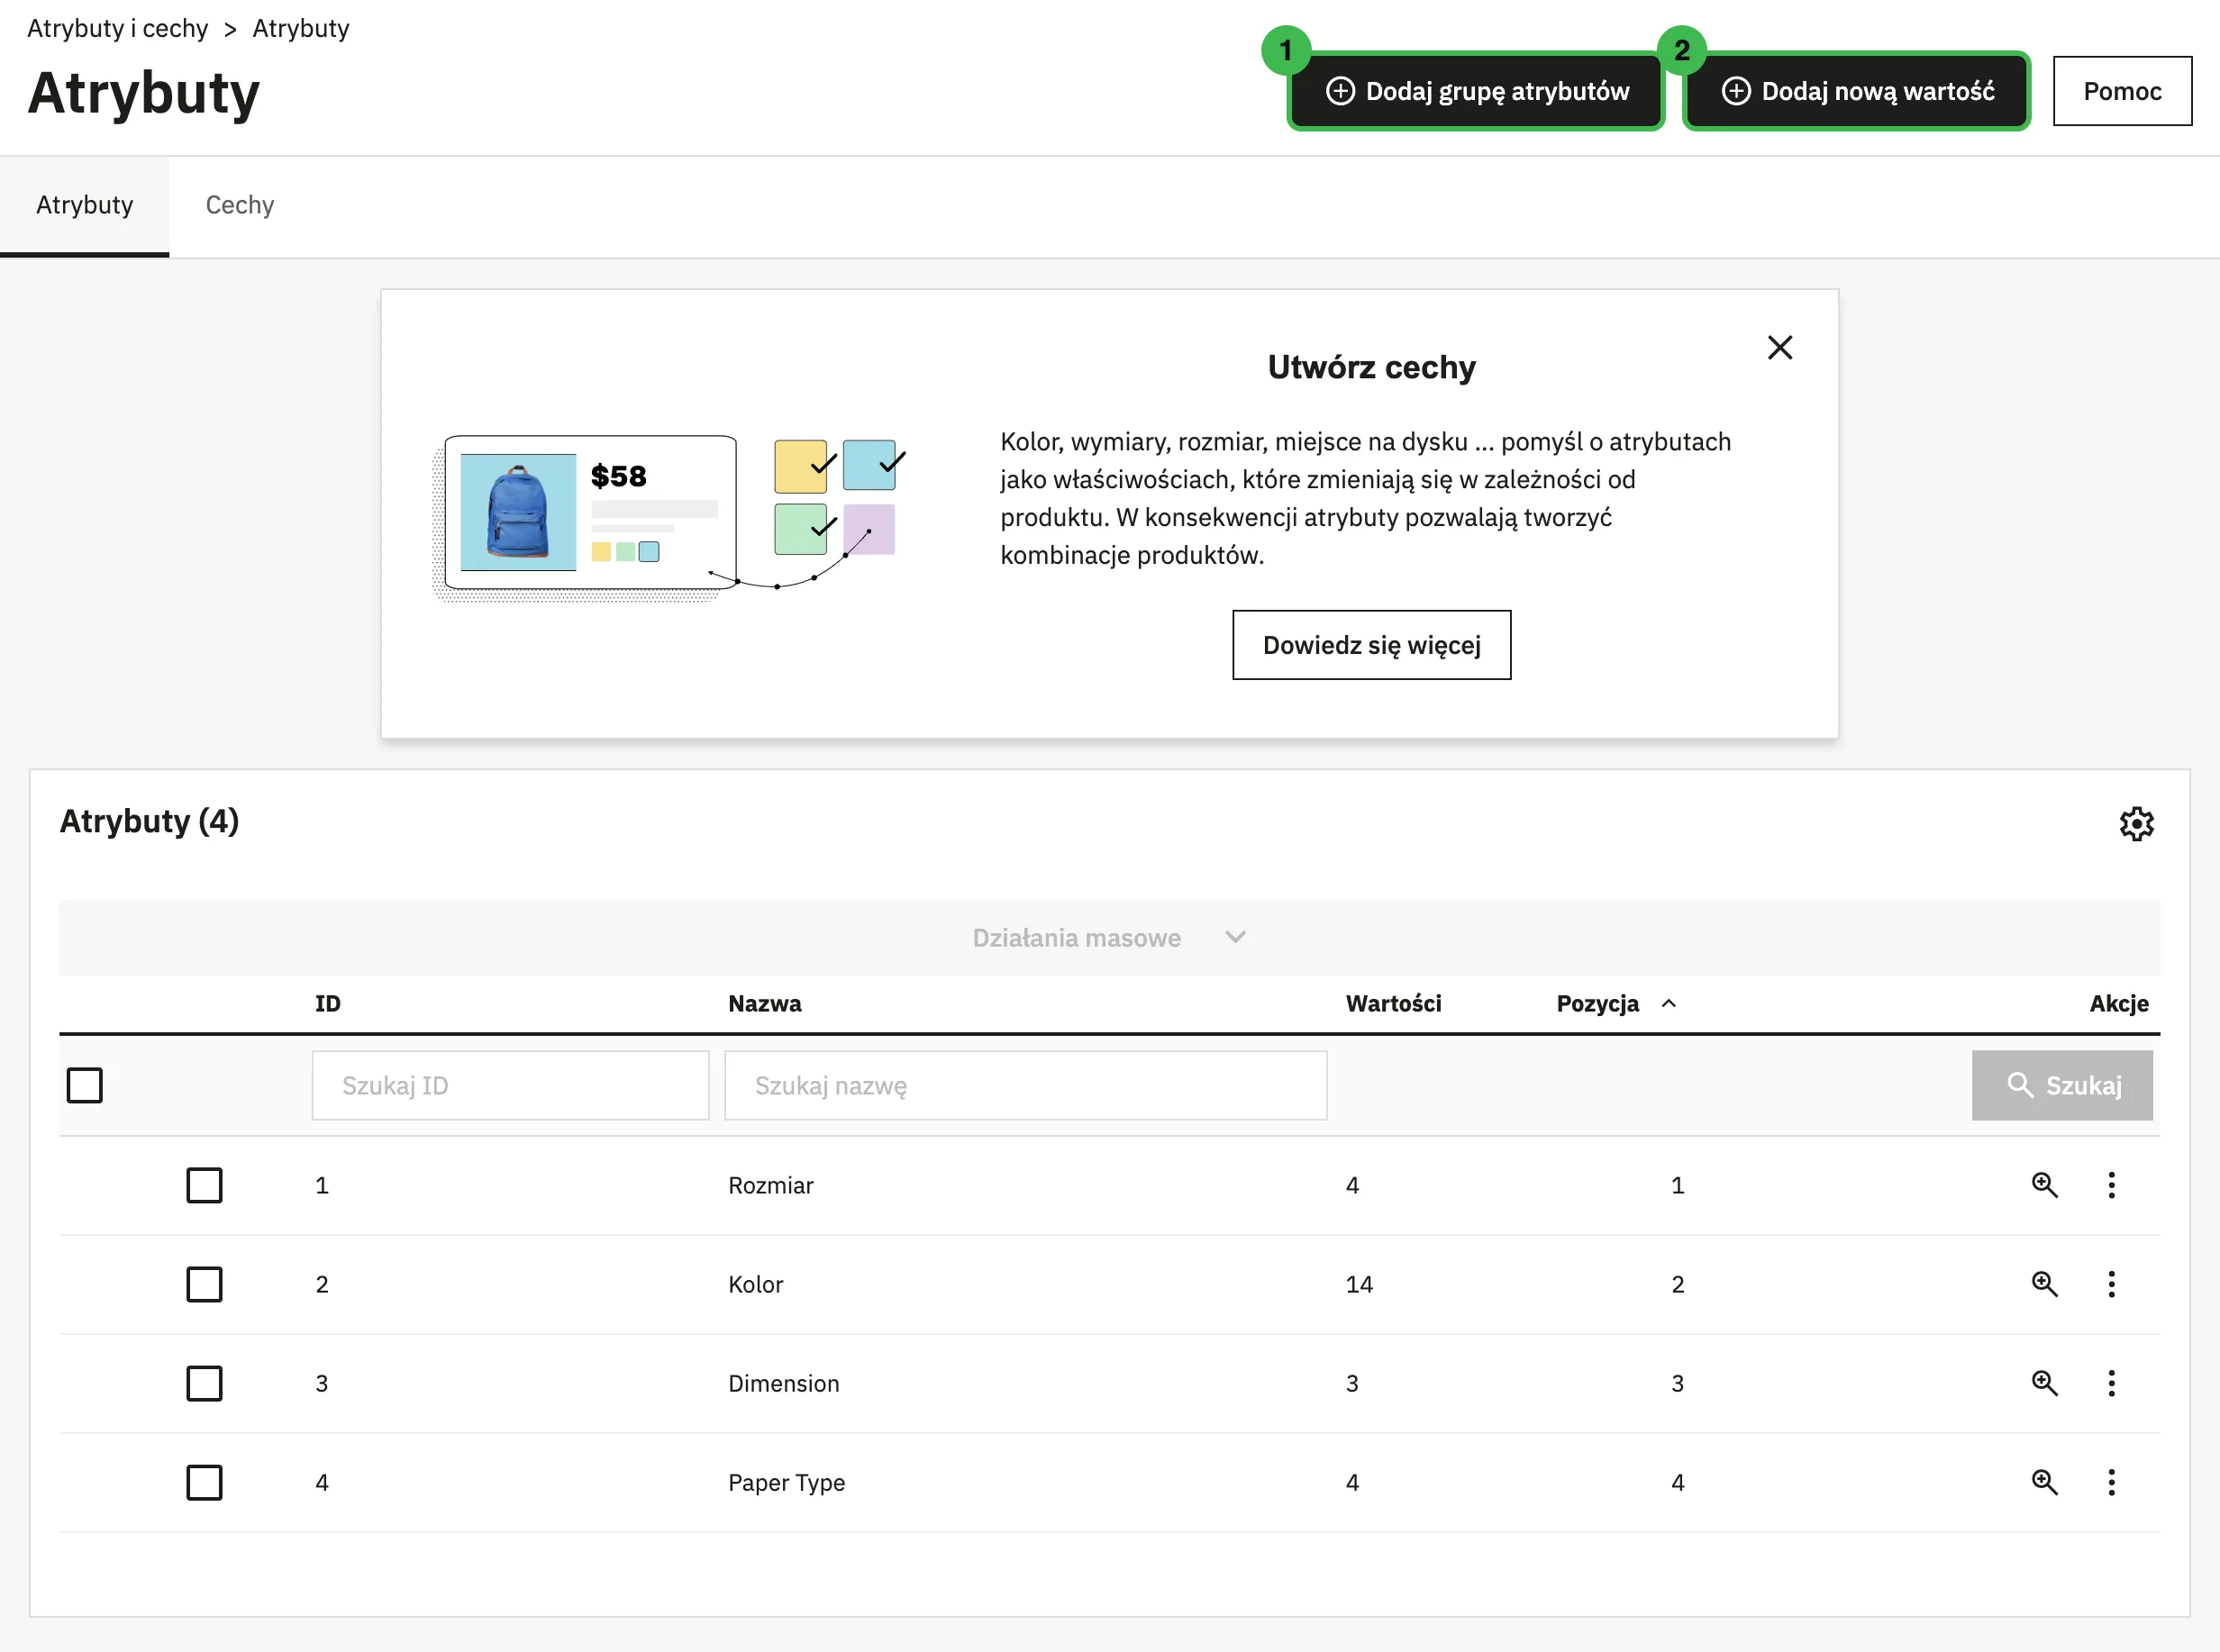Image resolution: width=2220 pixels, height=1652 pixels.
Task: Click the Dimension name cell
Action: click(x=784, y=1383)
